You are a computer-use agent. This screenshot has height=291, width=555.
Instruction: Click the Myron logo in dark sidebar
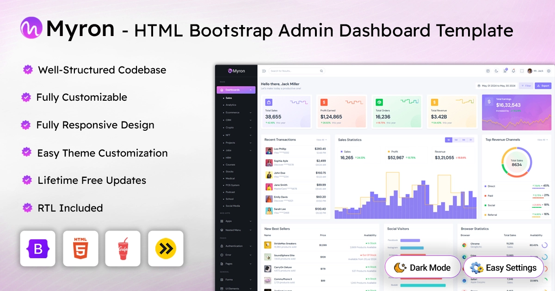[x=236, y=71]
